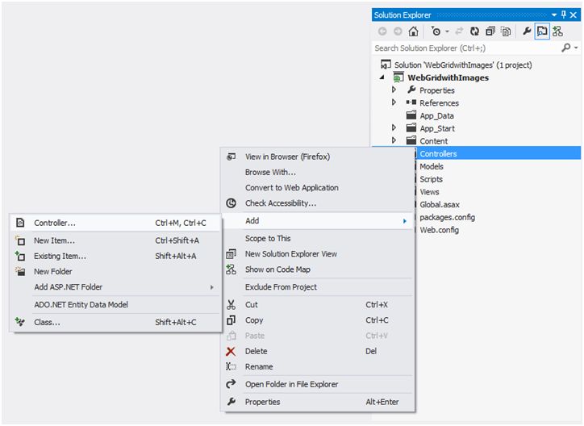This screenshot has width=584, height=426.
Task: Open the Add ASP.NET Folder submenu
Action: (116, 287)
